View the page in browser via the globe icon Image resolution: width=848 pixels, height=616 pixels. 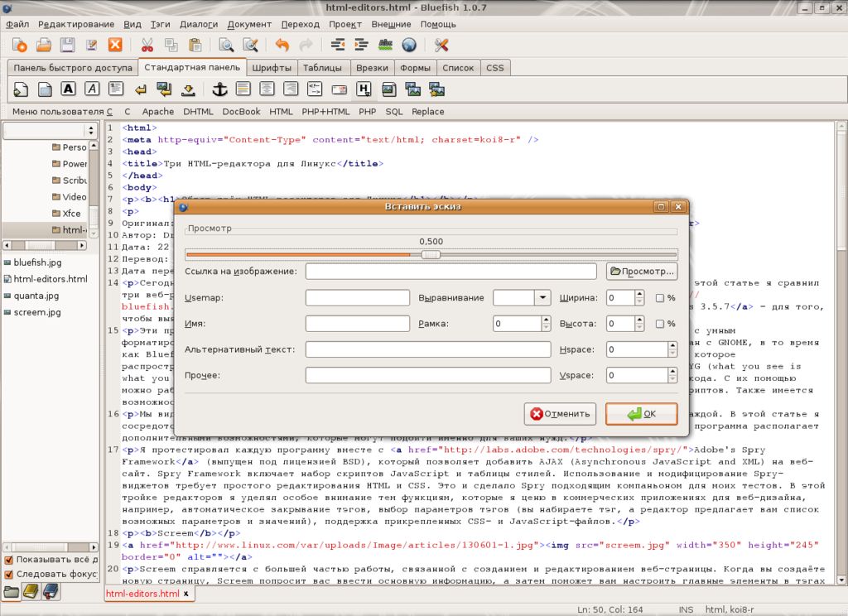409,45
